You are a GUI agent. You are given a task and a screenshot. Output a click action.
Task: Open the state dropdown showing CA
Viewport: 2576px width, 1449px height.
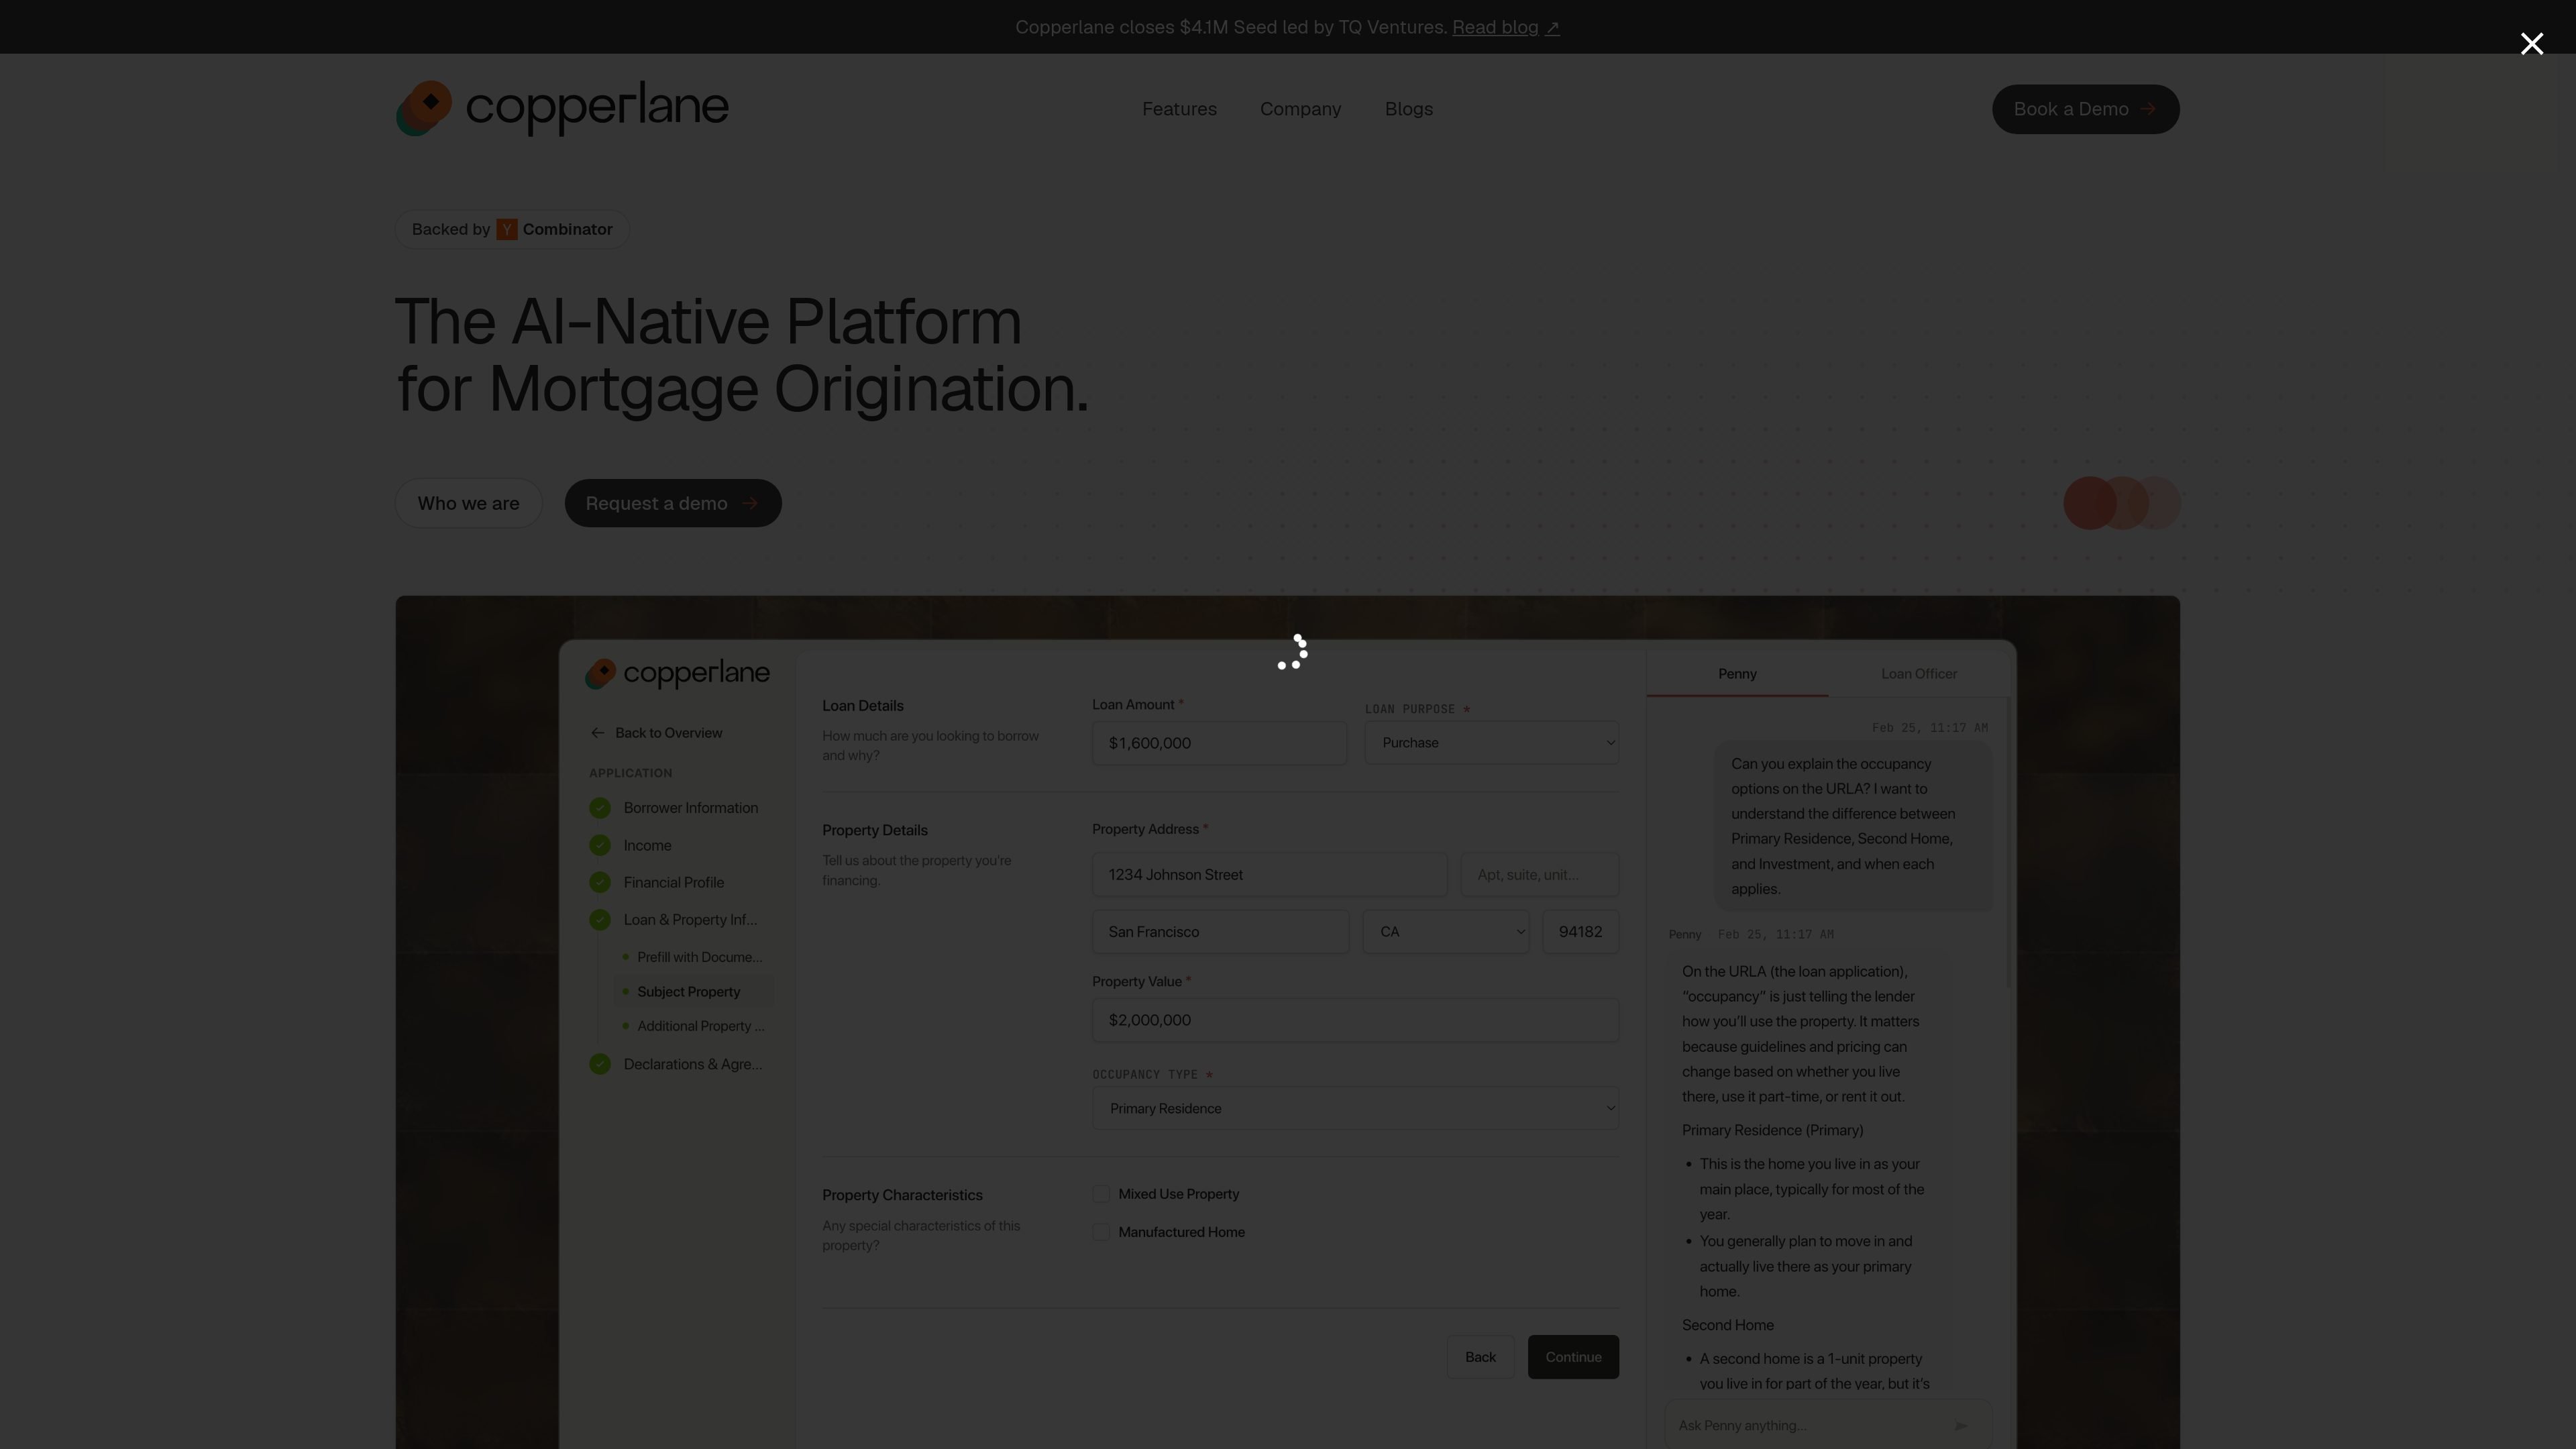pyautogui.click(x=1445, y=932)
